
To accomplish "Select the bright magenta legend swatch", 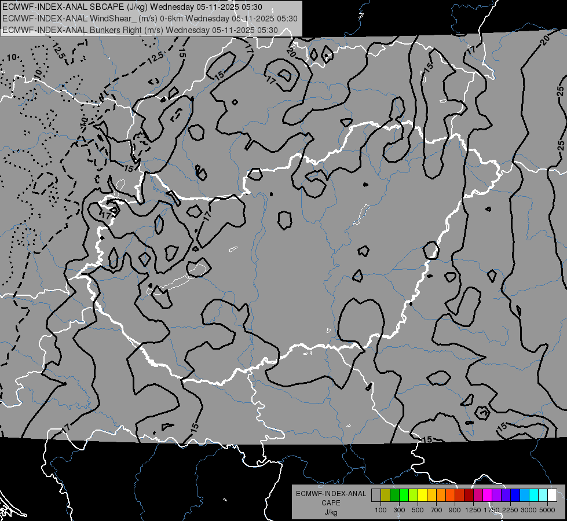I will point(488,495).
